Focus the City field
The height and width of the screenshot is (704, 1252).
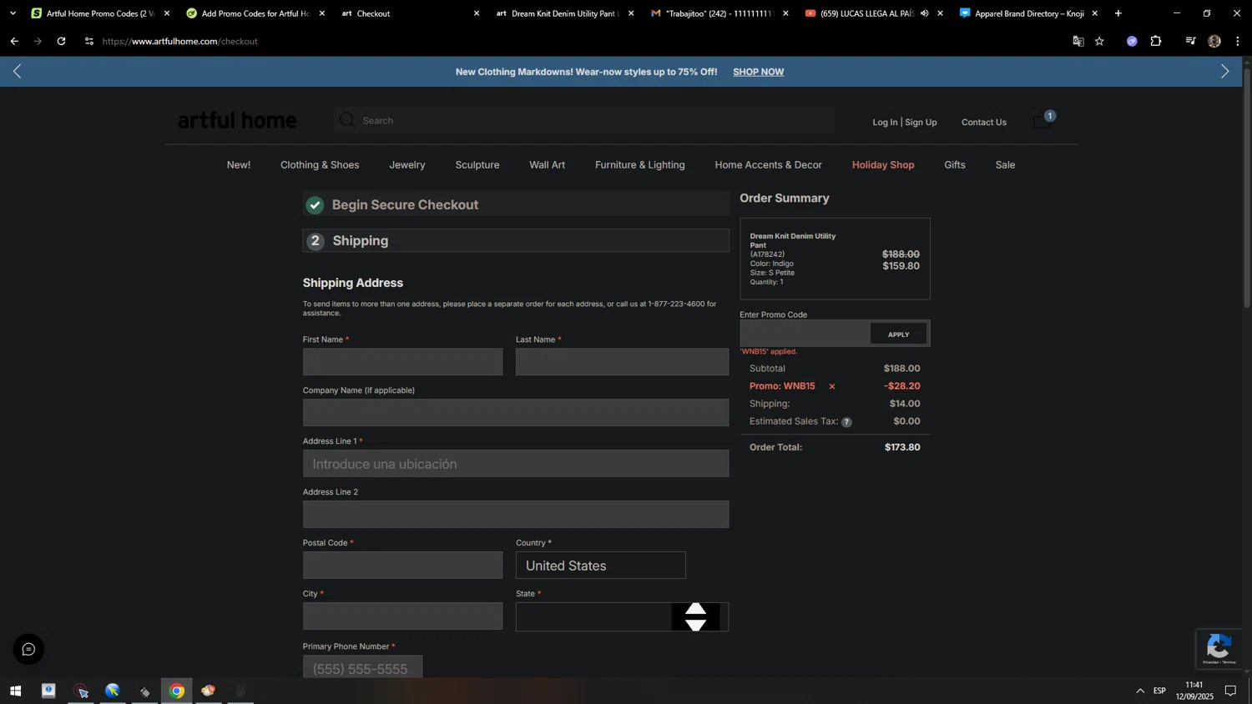tap(402, 616)
